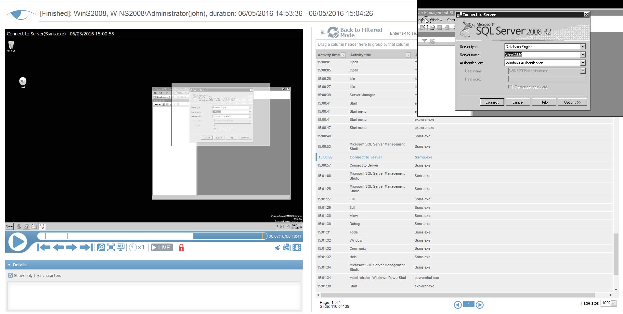Click the screenshot capture icon beside the pin
The image size is (623, 314).
(x=287, y=247)
